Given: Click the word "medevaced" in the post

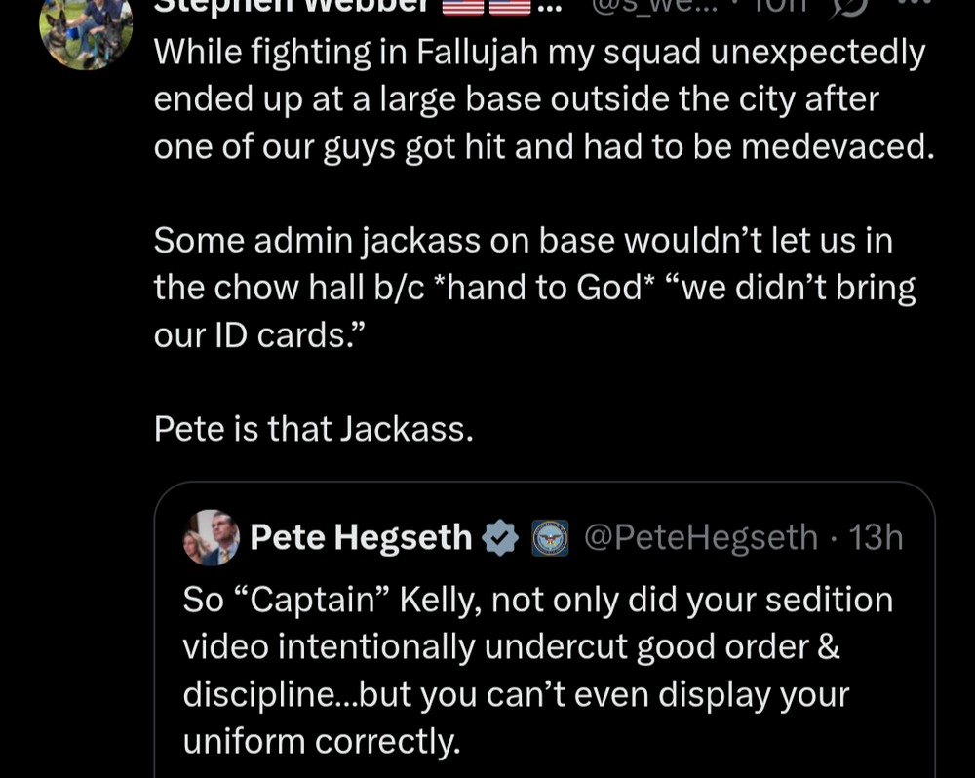Looking at the screenshot, I should click(832, 145).
